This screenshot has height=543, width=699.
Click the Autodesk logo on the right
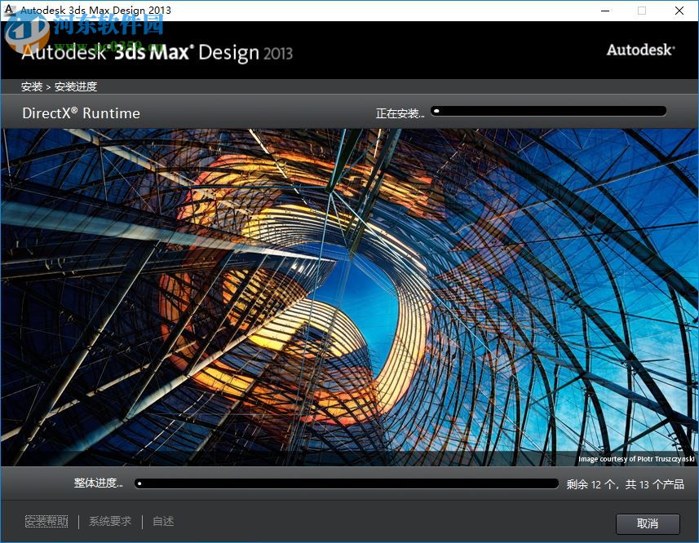(640, 50)
